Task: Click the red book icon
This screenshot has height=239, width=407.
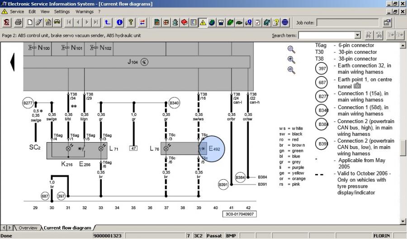Action: [185, 22]
